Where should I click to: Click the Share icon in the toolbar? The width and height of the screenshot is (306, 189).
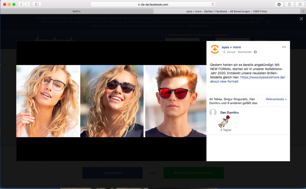(289, 4)
